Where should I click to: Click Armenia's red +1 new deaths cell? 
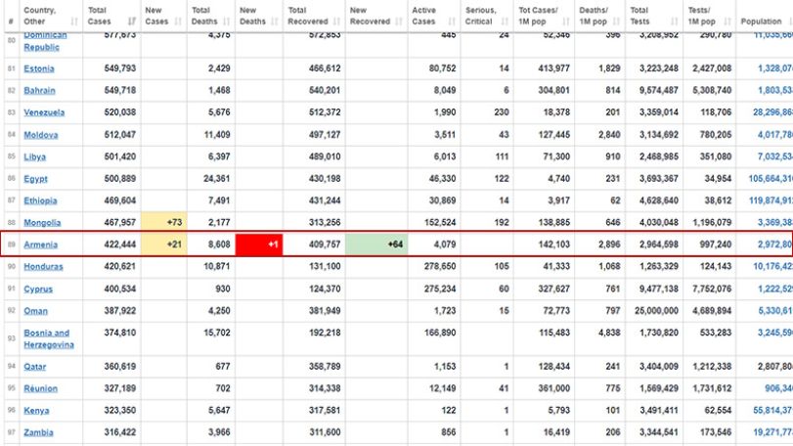[x=259, y=245]
